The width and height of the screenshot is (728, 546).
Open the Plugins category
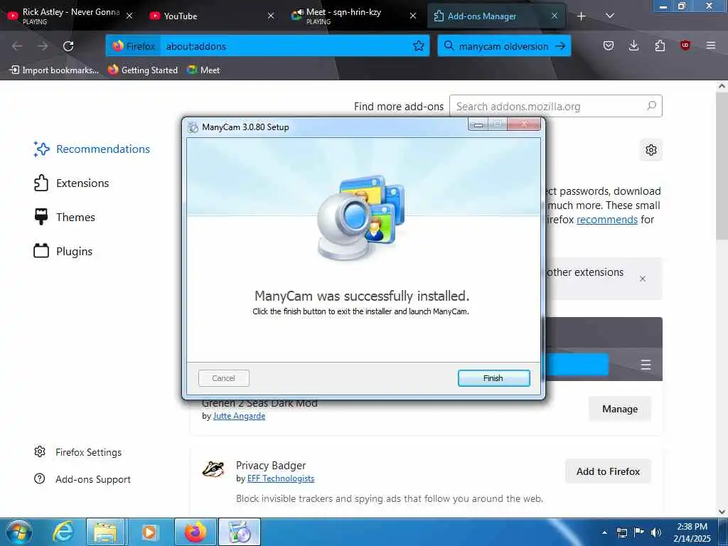pyautogui.click(x=63, y=251)
